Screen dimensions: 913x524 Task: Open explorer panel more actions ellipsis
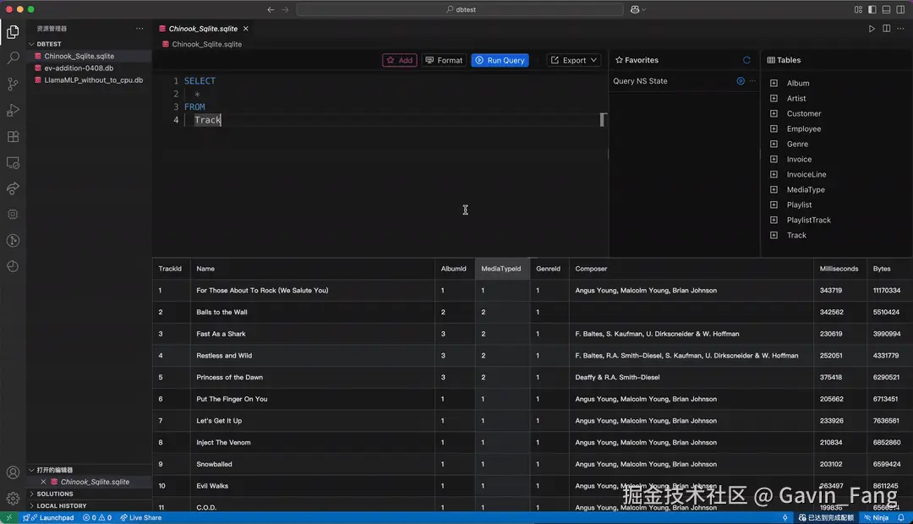139,29
